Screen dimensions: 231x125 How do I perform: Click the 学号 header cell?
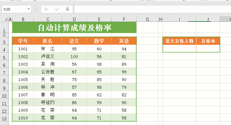coord(23,41)
